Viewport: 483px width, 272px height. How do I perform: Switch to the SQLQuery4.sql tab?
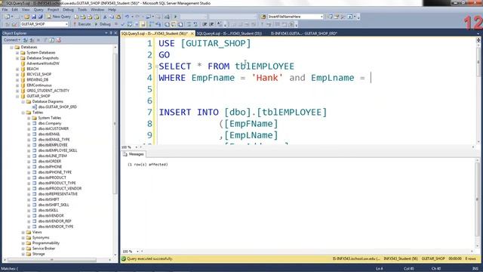click(229, 33)
